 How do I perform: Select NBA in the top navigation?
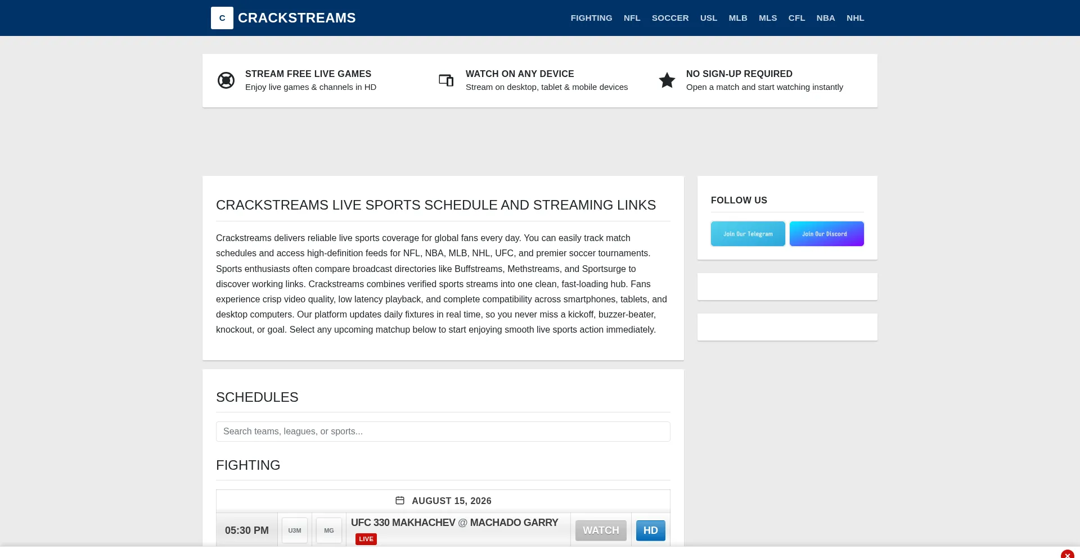[826, 18]
